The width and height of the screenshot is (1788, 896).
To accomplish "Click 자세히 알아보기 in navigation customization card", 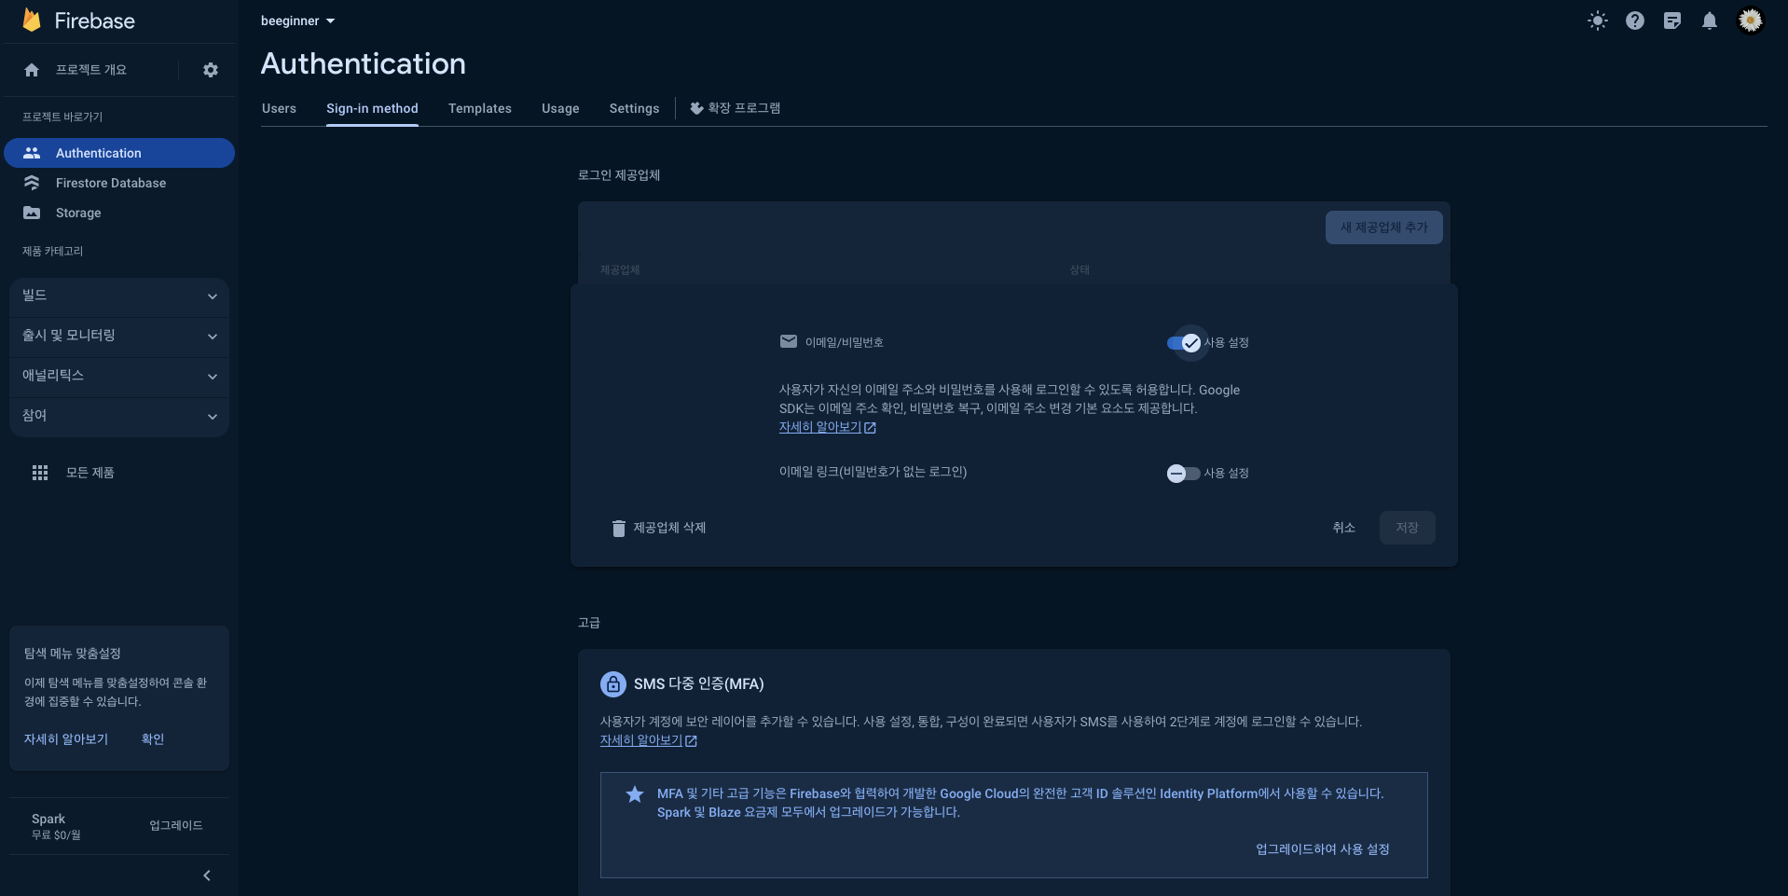I will pos(66,739).
